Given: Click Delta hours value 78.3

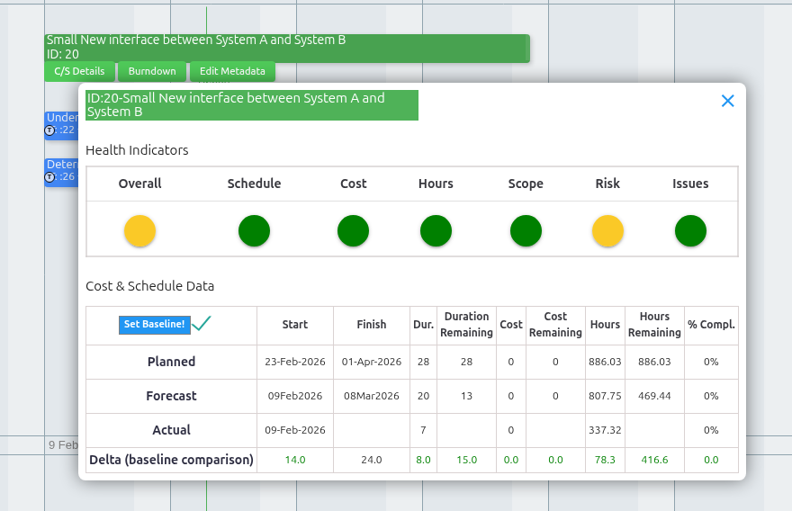Looking at the screenshot, I should (605, 460).
